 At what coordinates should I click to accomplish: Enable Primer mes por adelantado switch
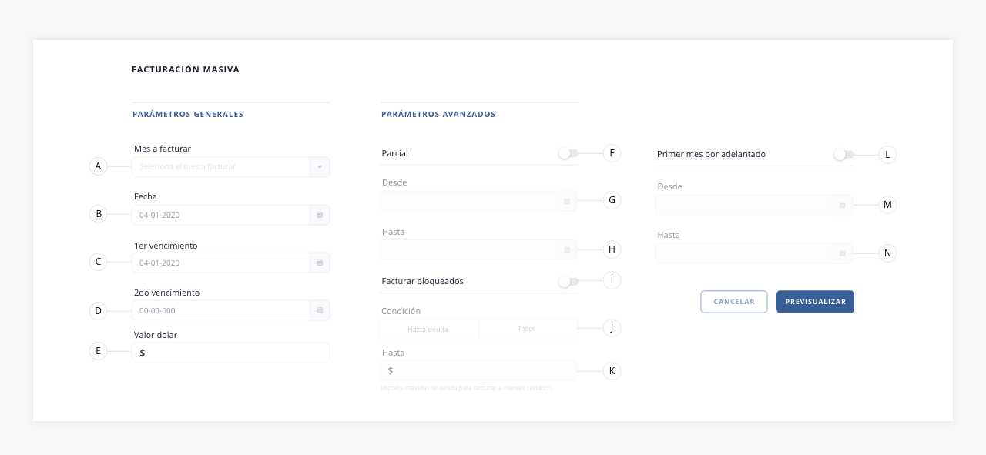coord(843,155)
